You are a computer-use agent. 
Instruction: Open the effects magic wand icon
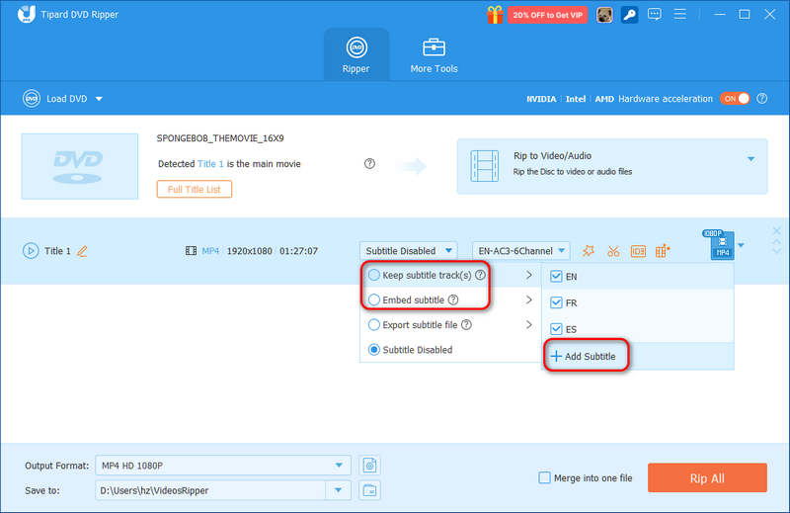point(589,251)
